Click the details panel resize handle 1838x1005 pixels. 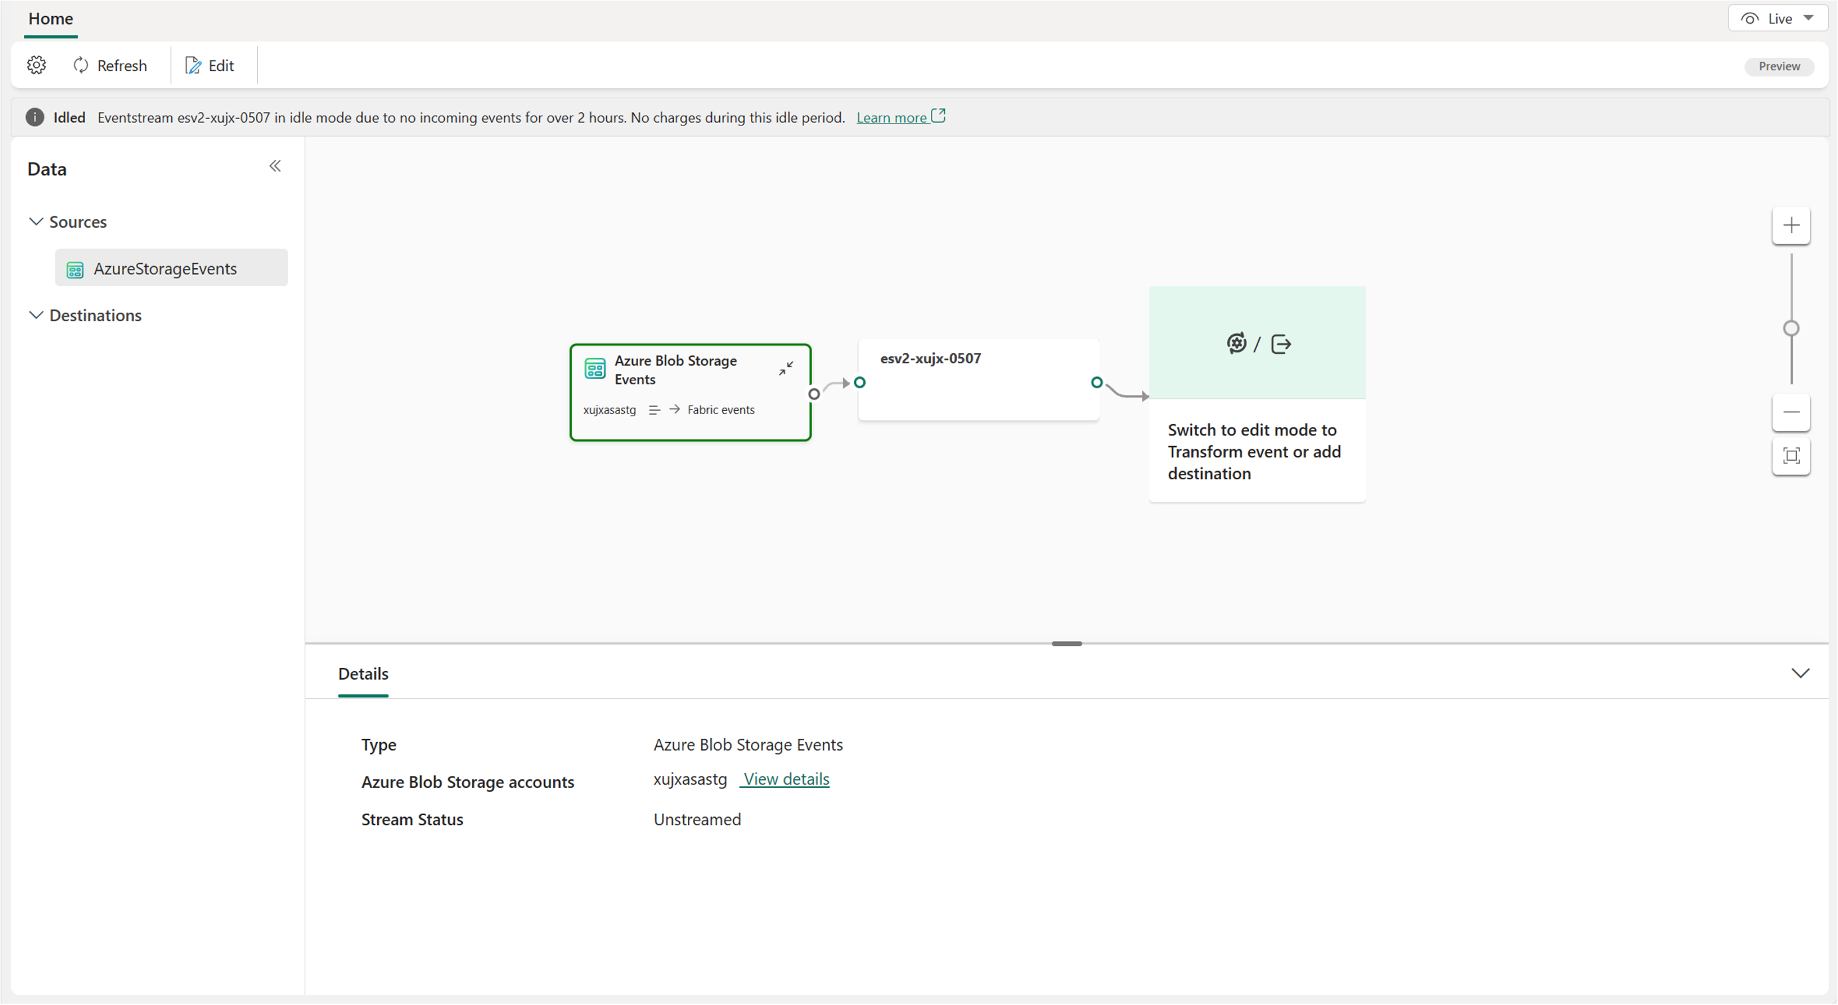tap(1066, 644)
